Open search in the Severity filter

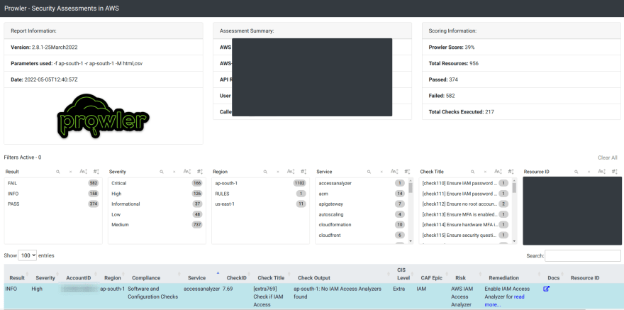pyautogui.click(x=162, y=172)
